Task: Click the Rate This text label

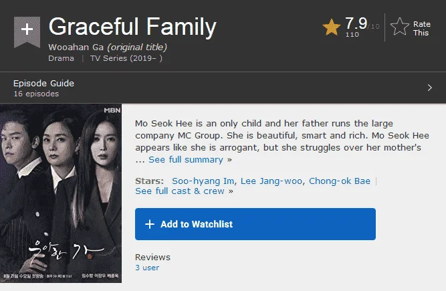Action: 421,29
